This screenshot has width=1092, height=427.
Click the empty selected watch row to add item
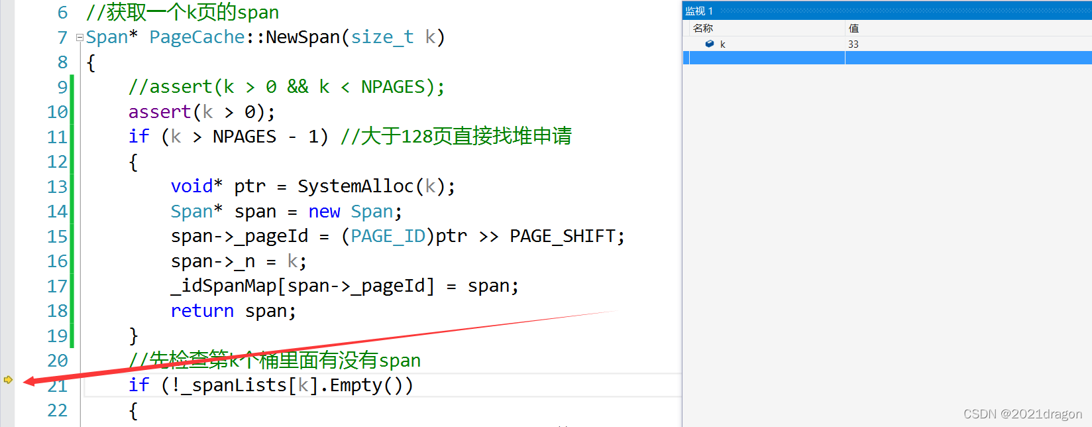(x=887, y=58)
